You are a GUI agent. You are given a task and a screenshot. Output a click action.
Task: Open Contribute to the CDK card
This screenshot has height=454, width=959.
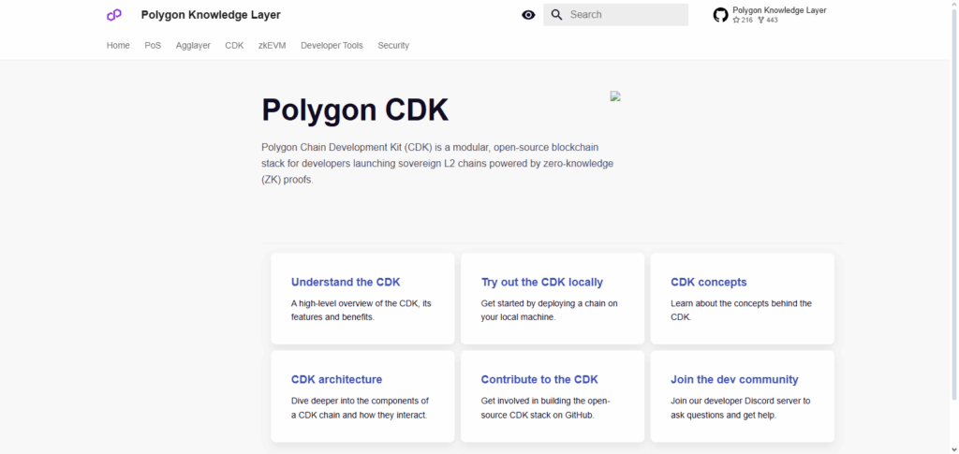tap(553, 396)
